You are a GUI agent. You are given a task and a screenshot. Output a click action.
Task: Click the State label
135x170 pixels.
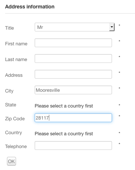tap(11, 105)
